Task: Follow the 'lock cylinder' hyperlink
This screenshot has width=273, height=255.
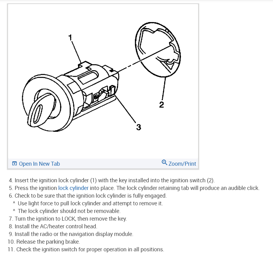Action: 73,188
